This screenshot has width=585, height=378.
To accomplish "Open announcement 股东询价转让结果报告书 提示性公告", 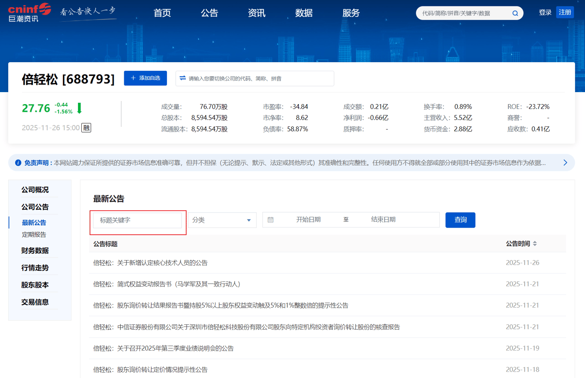I will click(221, 306).
